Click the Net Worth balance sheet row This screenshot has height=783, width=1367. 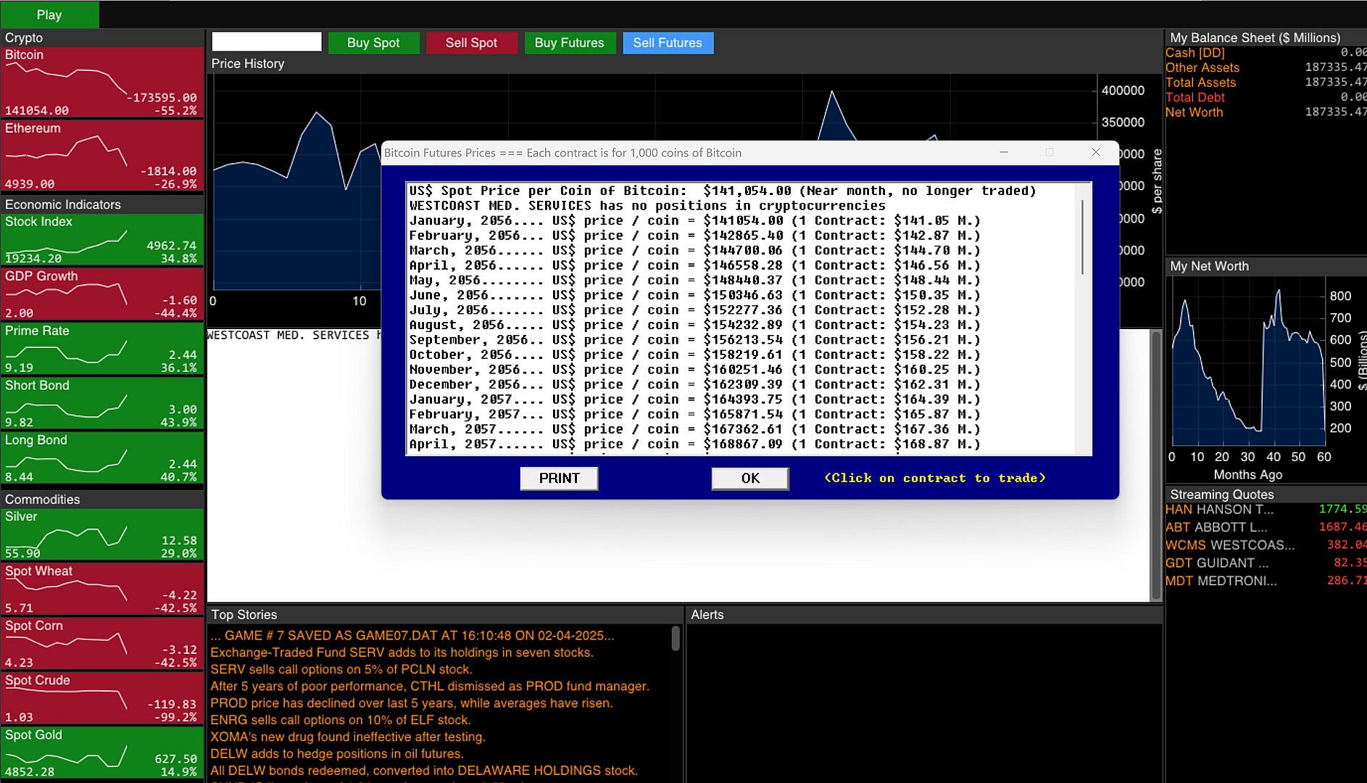[x=1266, y=112]
